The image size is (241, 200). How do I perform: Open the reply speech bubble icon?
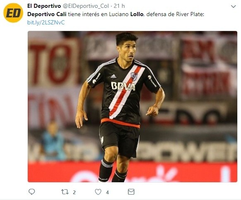pos(32,192)
